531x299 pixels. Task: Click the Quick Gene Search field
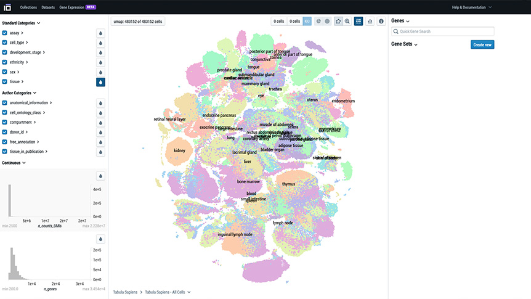443,31
